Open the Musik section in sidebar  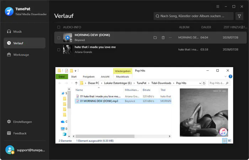coord(25,31)
